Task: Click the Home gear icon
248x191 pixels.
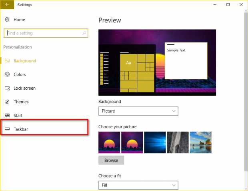Action: tap(7, 20)
